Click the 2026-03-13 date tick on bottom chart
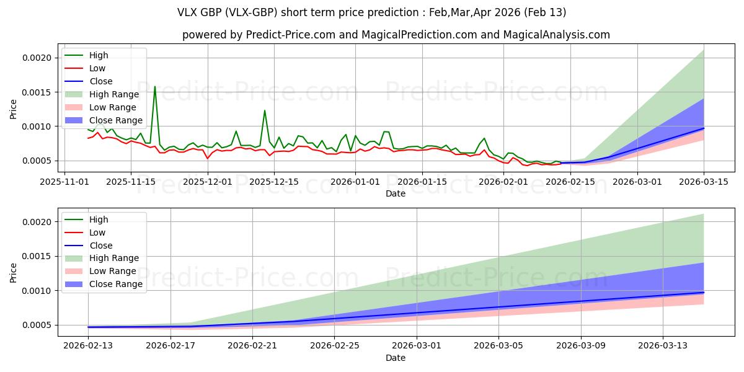 pyautogui.click(x=663, y=346)
